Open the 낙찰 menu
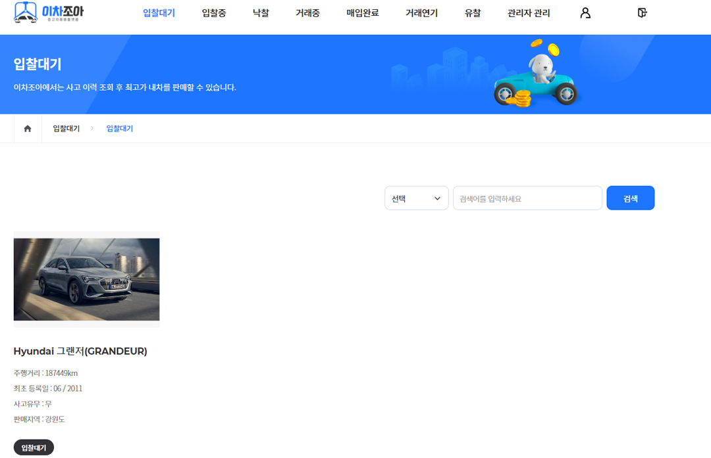 point(261,13)
